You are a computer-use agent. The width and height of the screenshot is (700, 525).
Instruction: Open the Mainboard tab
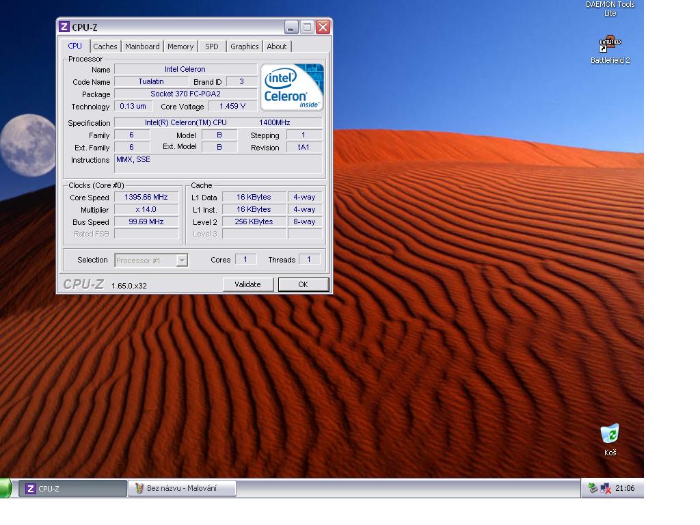tap(142, 46)
